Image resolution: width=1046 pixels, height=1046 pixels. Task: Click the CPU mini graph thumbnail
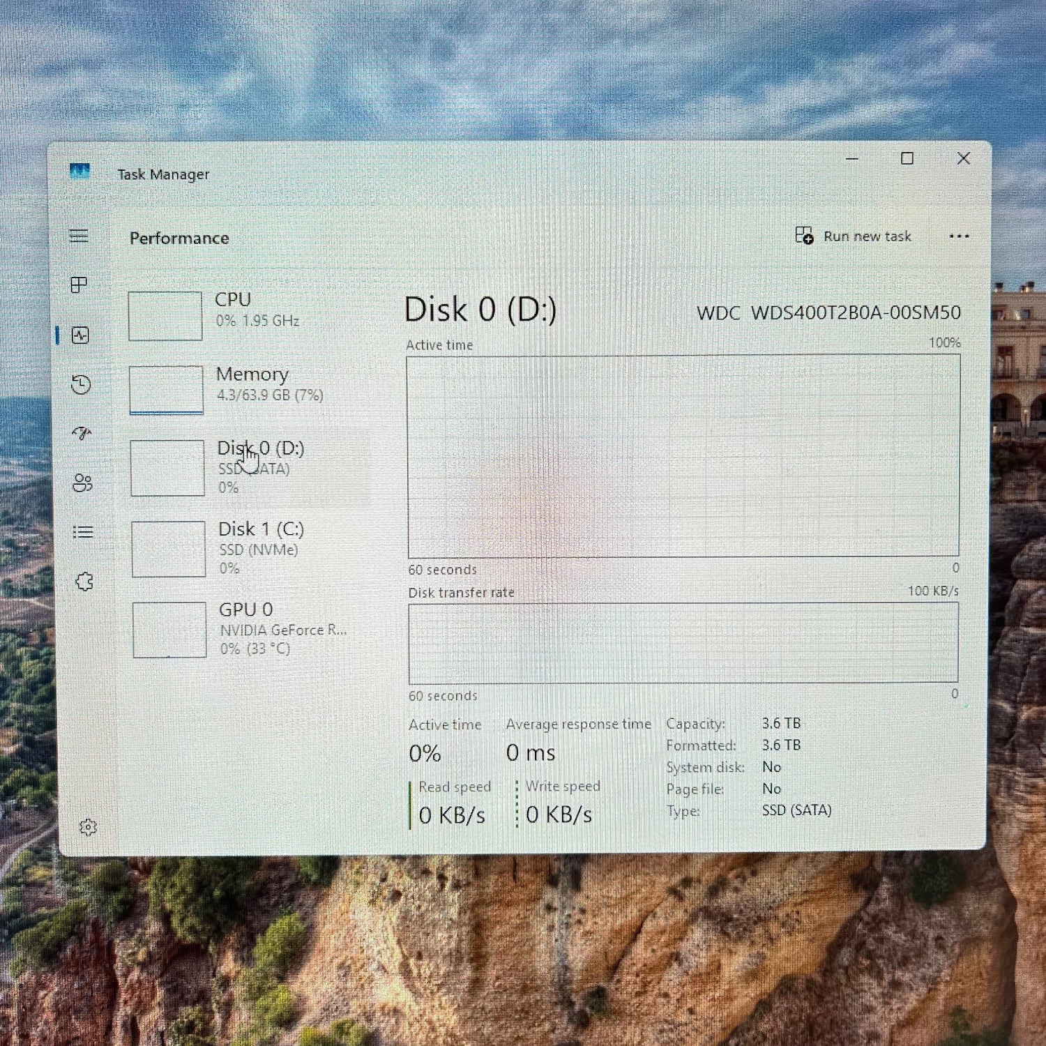tap(165, 316)
